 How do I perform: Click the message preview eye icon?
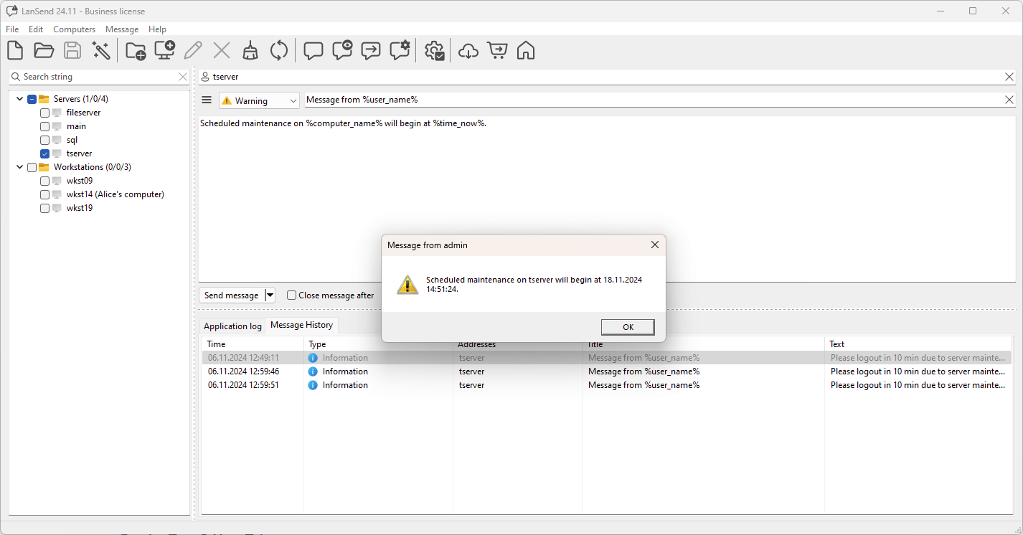(x=342, y=50)
